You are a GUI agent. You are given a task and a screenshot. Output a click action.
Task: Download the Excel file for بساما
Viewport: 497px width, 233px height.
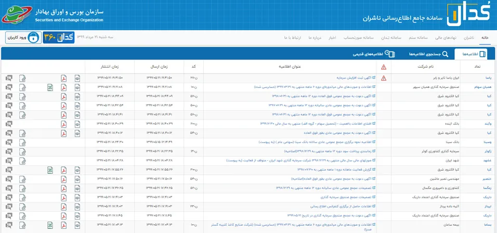point(50,225)
